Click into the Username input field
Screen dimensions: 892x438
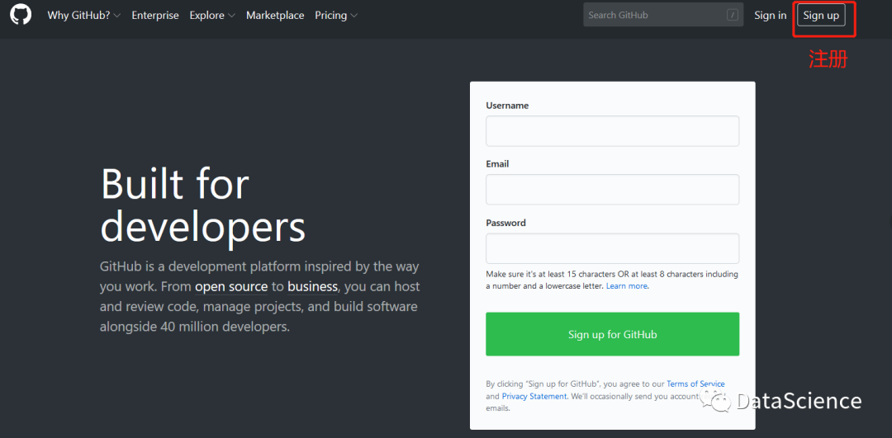612,131
